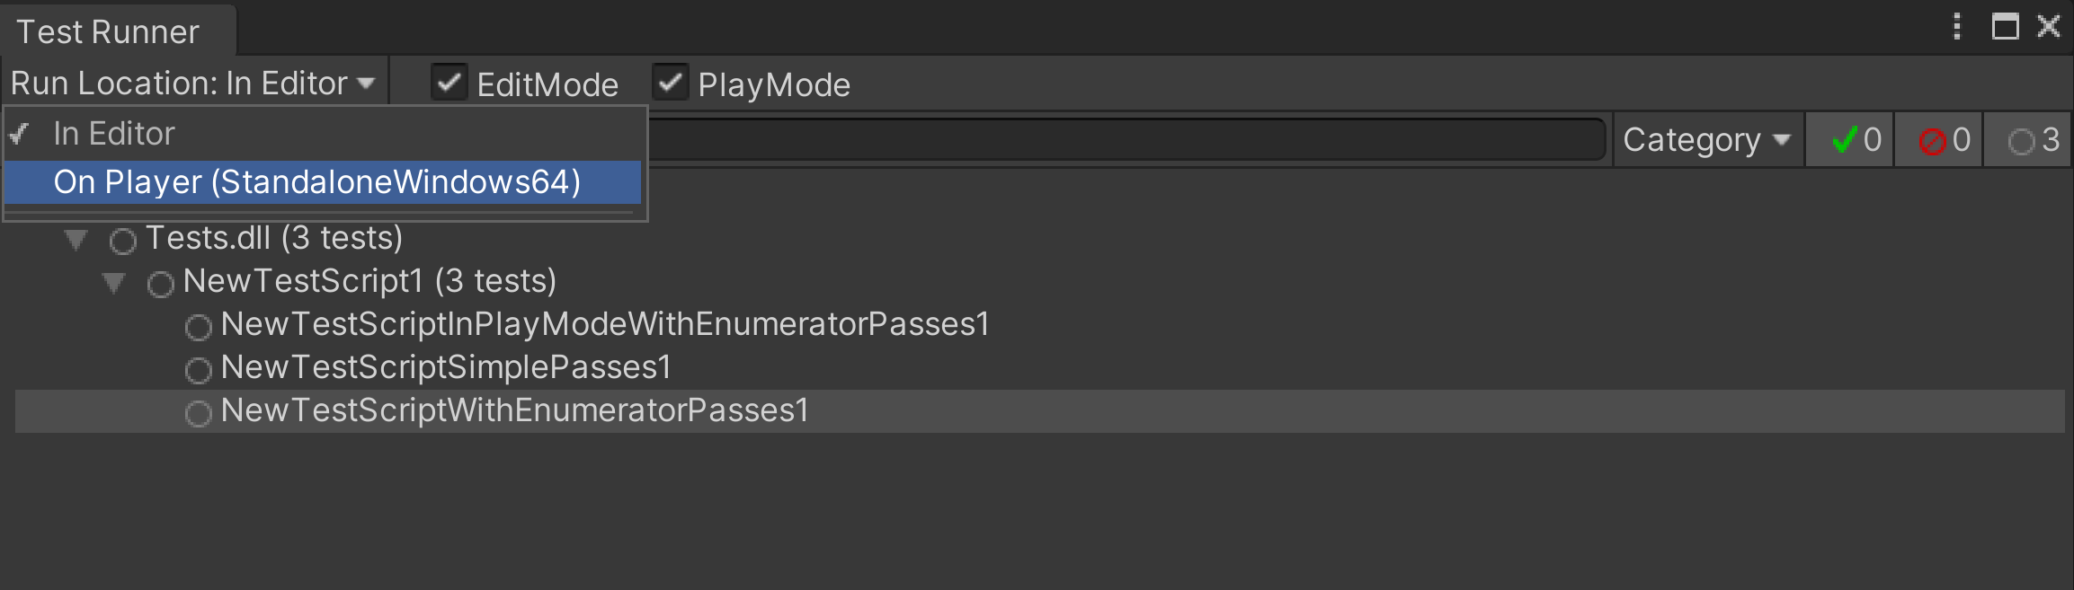Click the not-run tests filter circle icon
Screen dimensions: 2074x590
tap(2021, 141)
